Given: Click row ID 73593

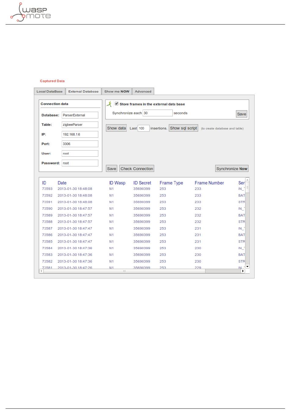Looking at the screenshot, I should pos(47,189).
